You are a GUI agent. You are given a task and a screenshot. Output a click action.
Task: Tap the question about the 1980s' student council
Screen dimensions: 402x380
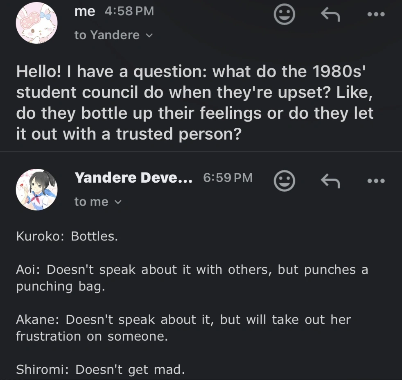point(195,103)
